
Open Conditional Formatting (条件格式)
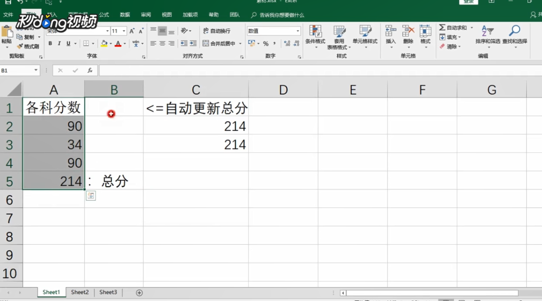[315, 36]
